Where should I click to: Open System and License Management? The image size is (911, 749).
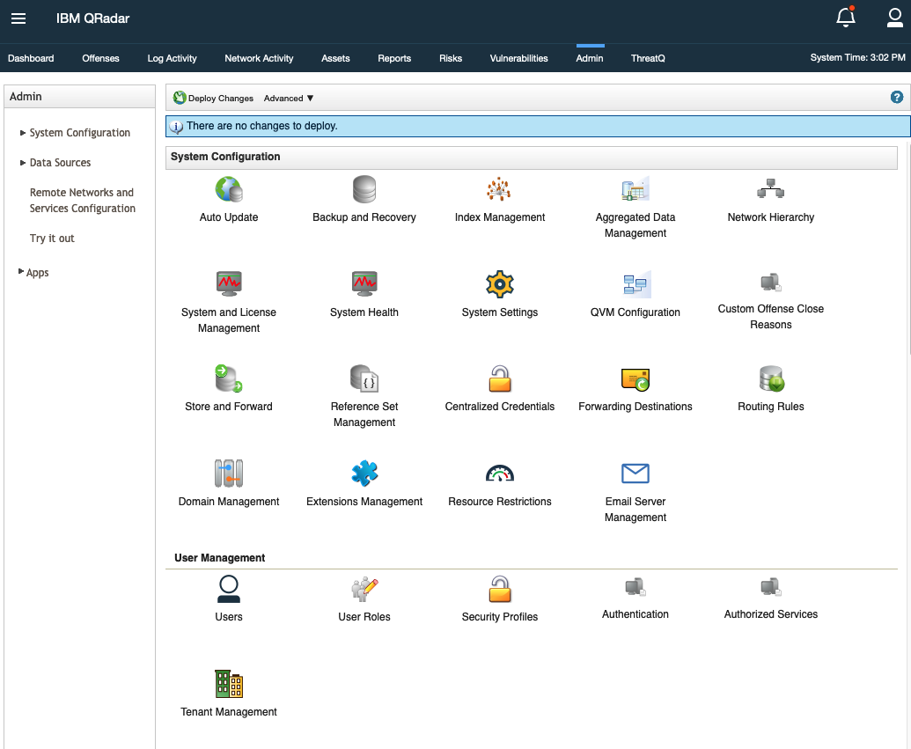coord(229,284)
